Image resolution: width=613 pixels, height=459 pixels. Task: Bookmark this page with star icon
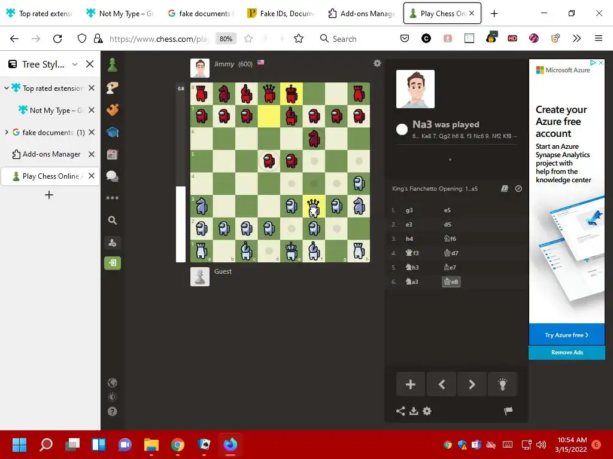point(248,38)
